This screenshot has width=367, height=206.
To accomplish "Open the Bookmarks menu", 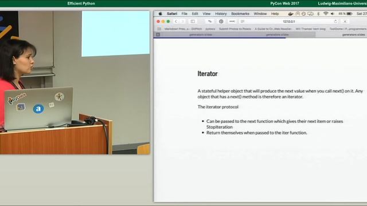I will (240, 14).
